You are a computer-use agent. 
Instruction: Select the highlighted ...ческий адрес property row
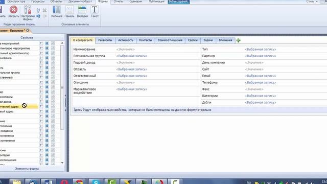click(x=19, y=106)
